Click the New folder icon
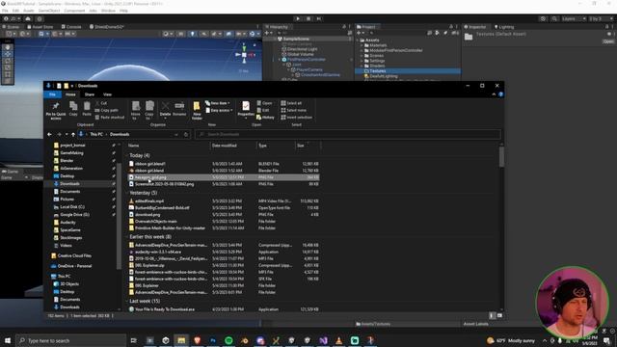The height and width of the screenshot is (347, 617). click(x=197, y=110)
